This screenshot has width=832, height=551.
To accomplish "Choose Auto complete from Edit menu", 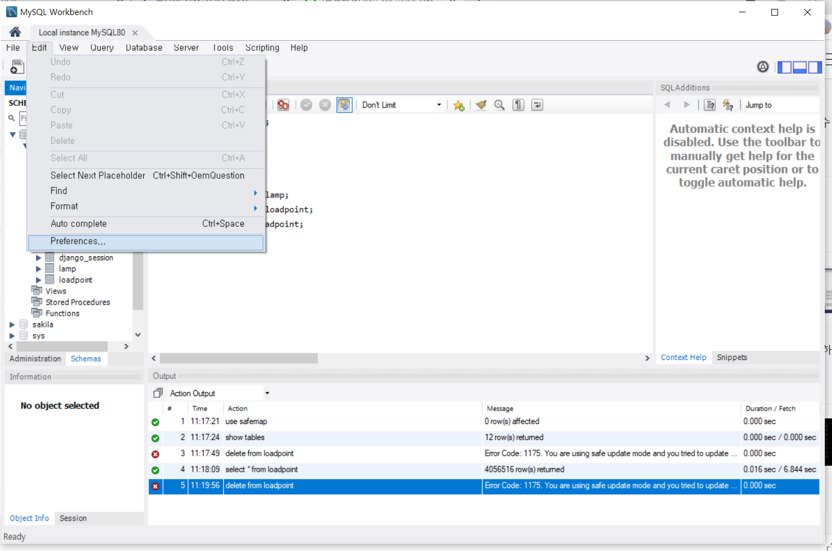I will pyautogui.click(x=146, y=224).
